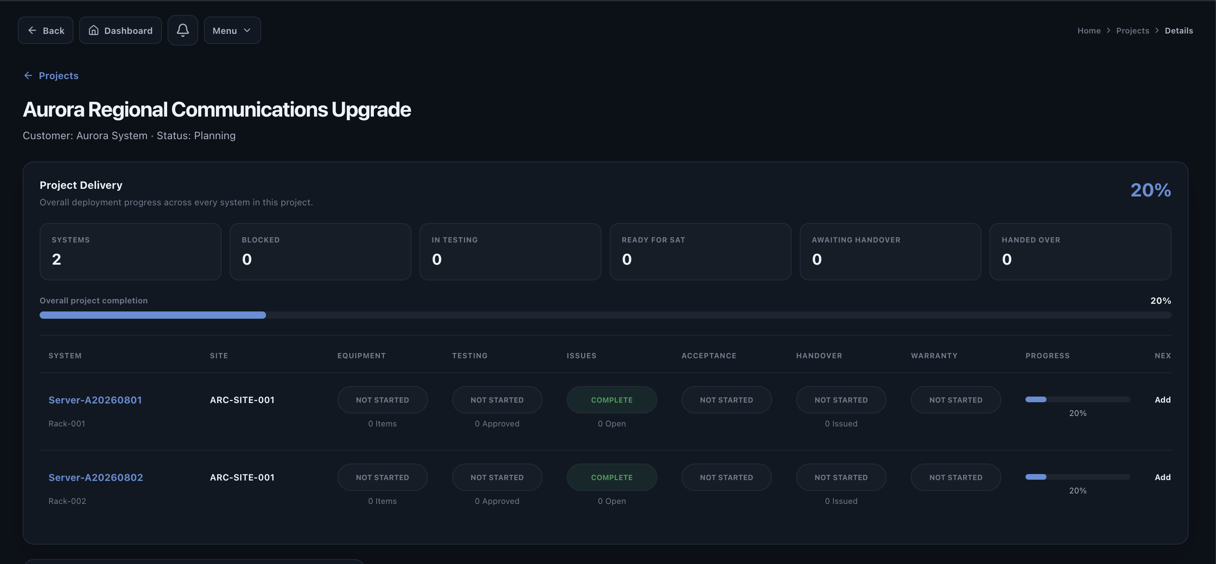Click the large 20% delivery figure

(x=1151, y=190)
